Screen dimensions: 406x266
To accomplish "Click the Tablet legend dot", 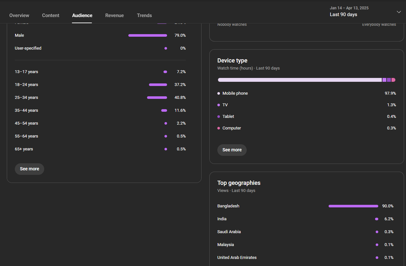I will (x=219, y=117).
